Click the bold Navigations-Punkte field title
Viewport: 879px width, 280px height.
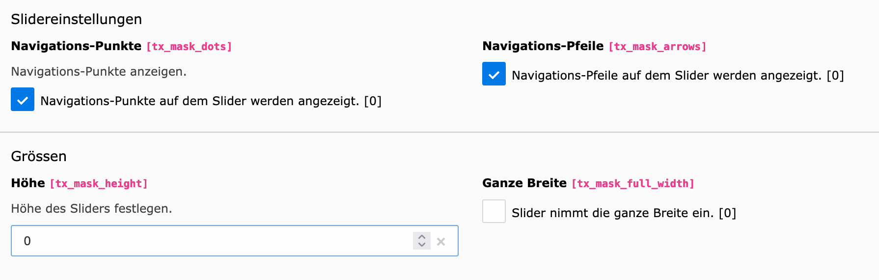(x=76, y=46)
